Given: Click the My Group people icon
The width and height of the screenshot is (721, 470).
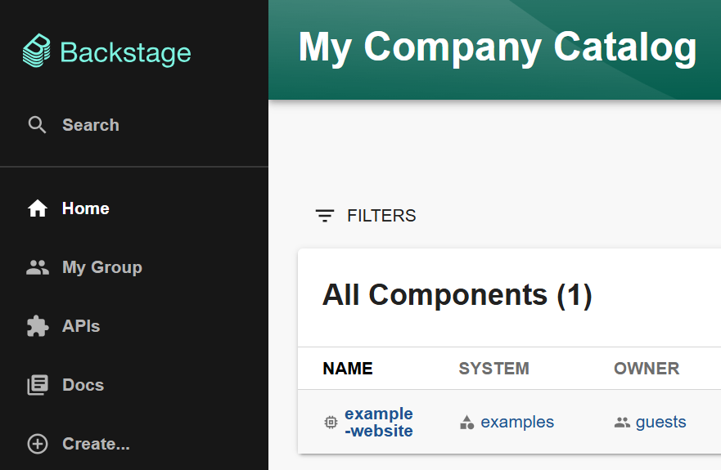Looking at the screenshot, I should (x=38, y=267).
